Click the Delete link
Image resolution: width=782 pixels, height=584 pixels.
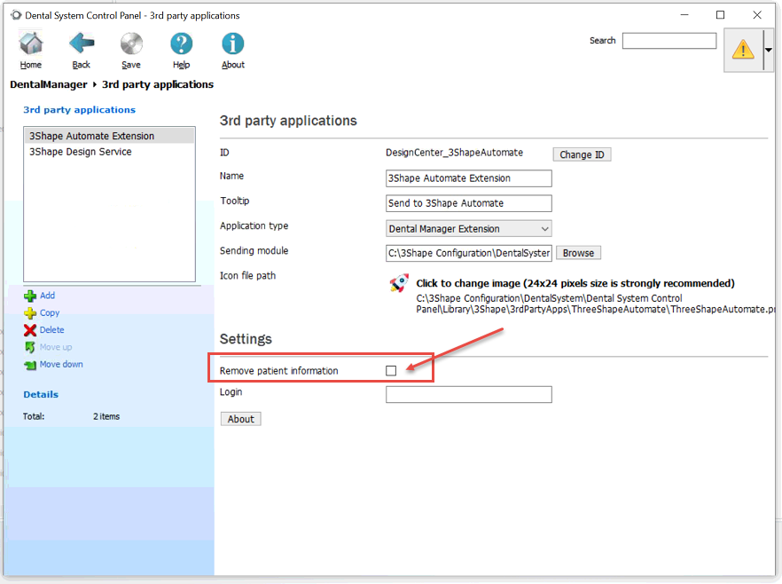coord(51,330)
